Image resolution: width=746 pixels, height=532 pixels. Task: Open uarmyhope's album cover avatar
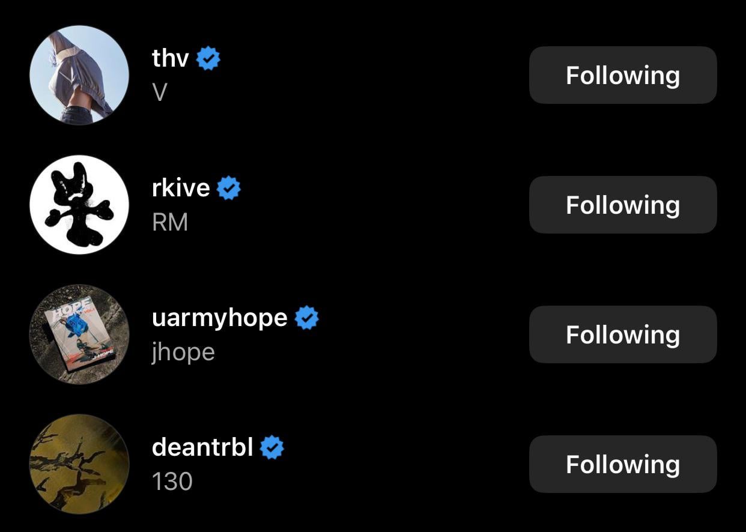click(79, 334)
